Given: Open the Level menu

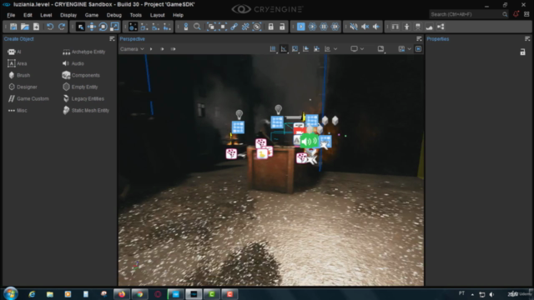Looking at the screenshot, I should tap(46, 15).
